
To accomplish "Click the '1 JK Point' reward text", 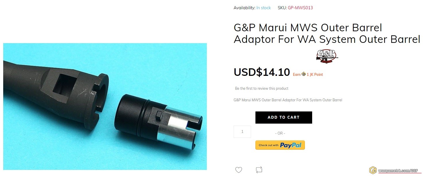I will pyautogui.click(x=315, y=74).
